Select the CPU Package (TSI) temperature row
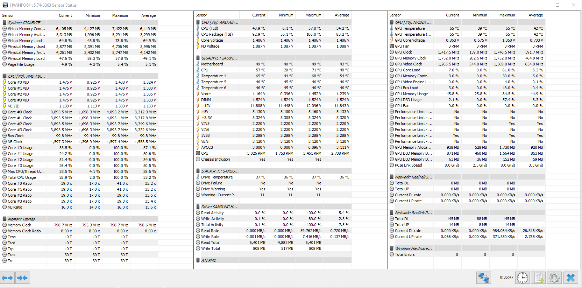Image resolution: width=582 pixels, height=288 pixels. (217, 34)
